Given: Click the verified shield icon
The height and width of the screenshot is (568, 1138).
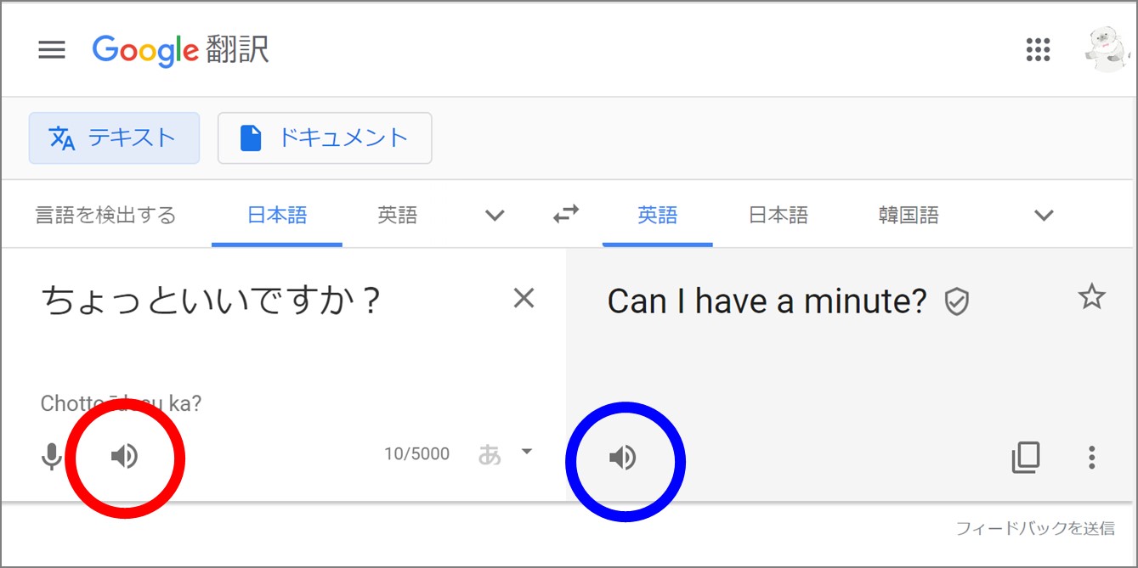Looking at the screenshot, I should coord(958,301).
